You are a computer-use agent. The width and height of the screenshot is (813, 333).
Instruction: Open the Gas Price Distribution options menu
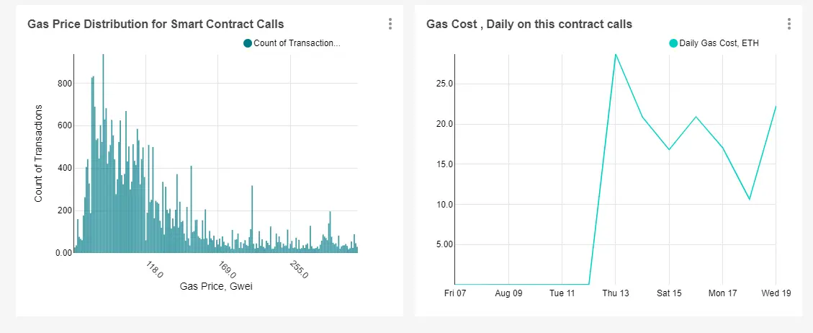pyautogui.click(x=390, y=24)
